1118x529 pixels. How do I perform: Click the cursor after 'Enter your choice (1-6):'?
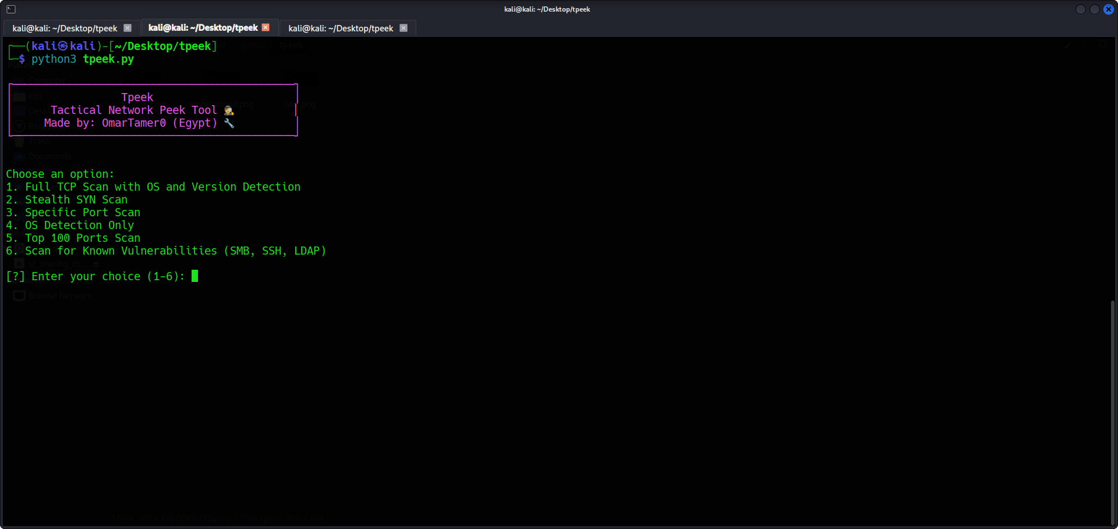195,276
